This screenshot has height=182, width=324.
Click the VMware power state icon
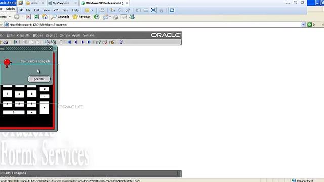[x=87, y=10]
